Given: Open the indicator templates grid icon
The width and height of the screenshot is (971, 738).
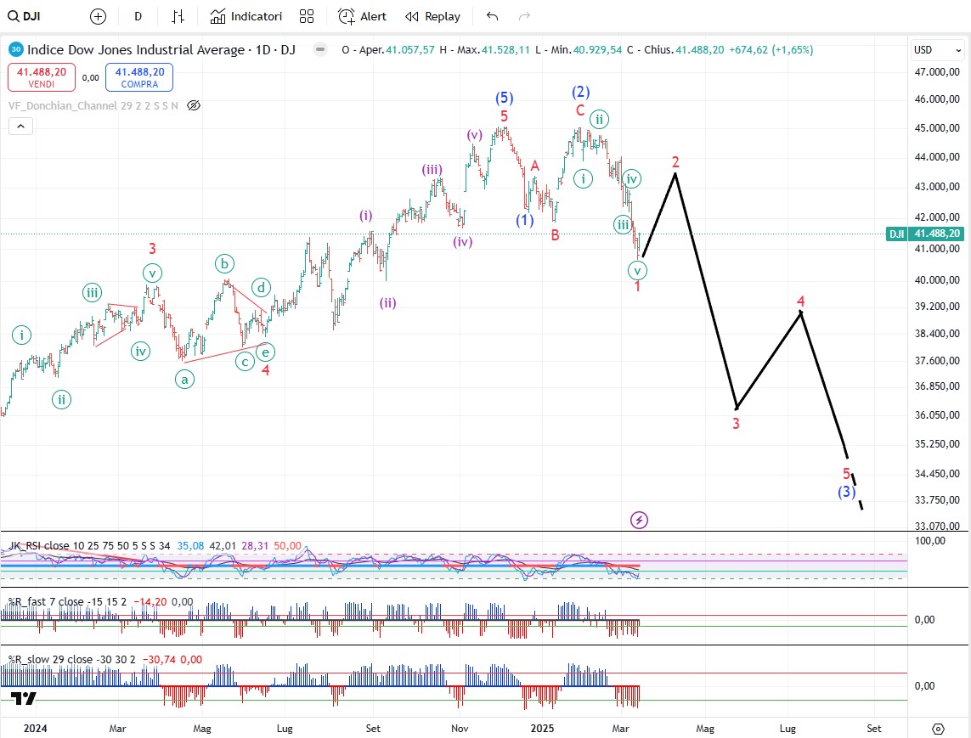Looking at the screenshot, I should (x=307, y=17).
